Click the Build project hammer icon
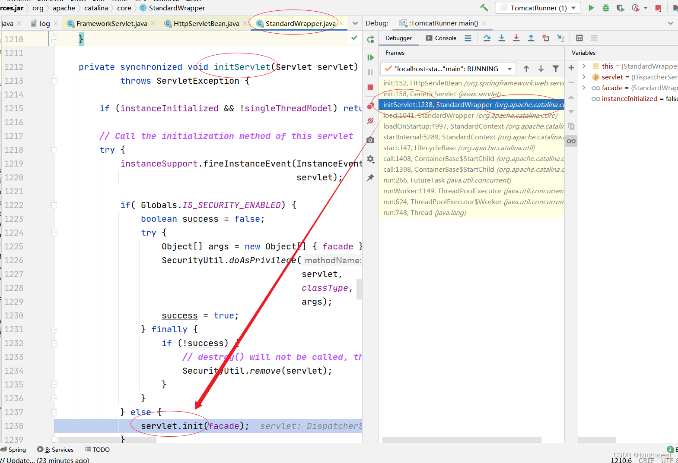 click(484, 8)
